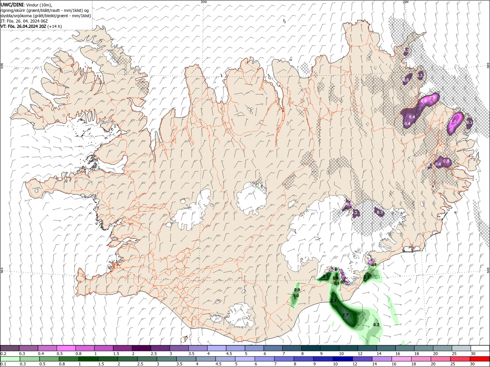Click the '15W' longitude label
Screen dimensions: 490x367
[x=405, y=2]
